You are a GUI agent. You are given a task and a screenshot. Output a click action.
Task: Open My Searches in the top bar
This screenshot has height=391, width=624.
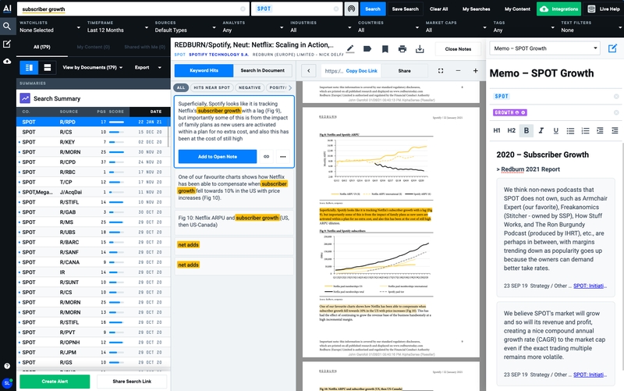pos(476,9)
